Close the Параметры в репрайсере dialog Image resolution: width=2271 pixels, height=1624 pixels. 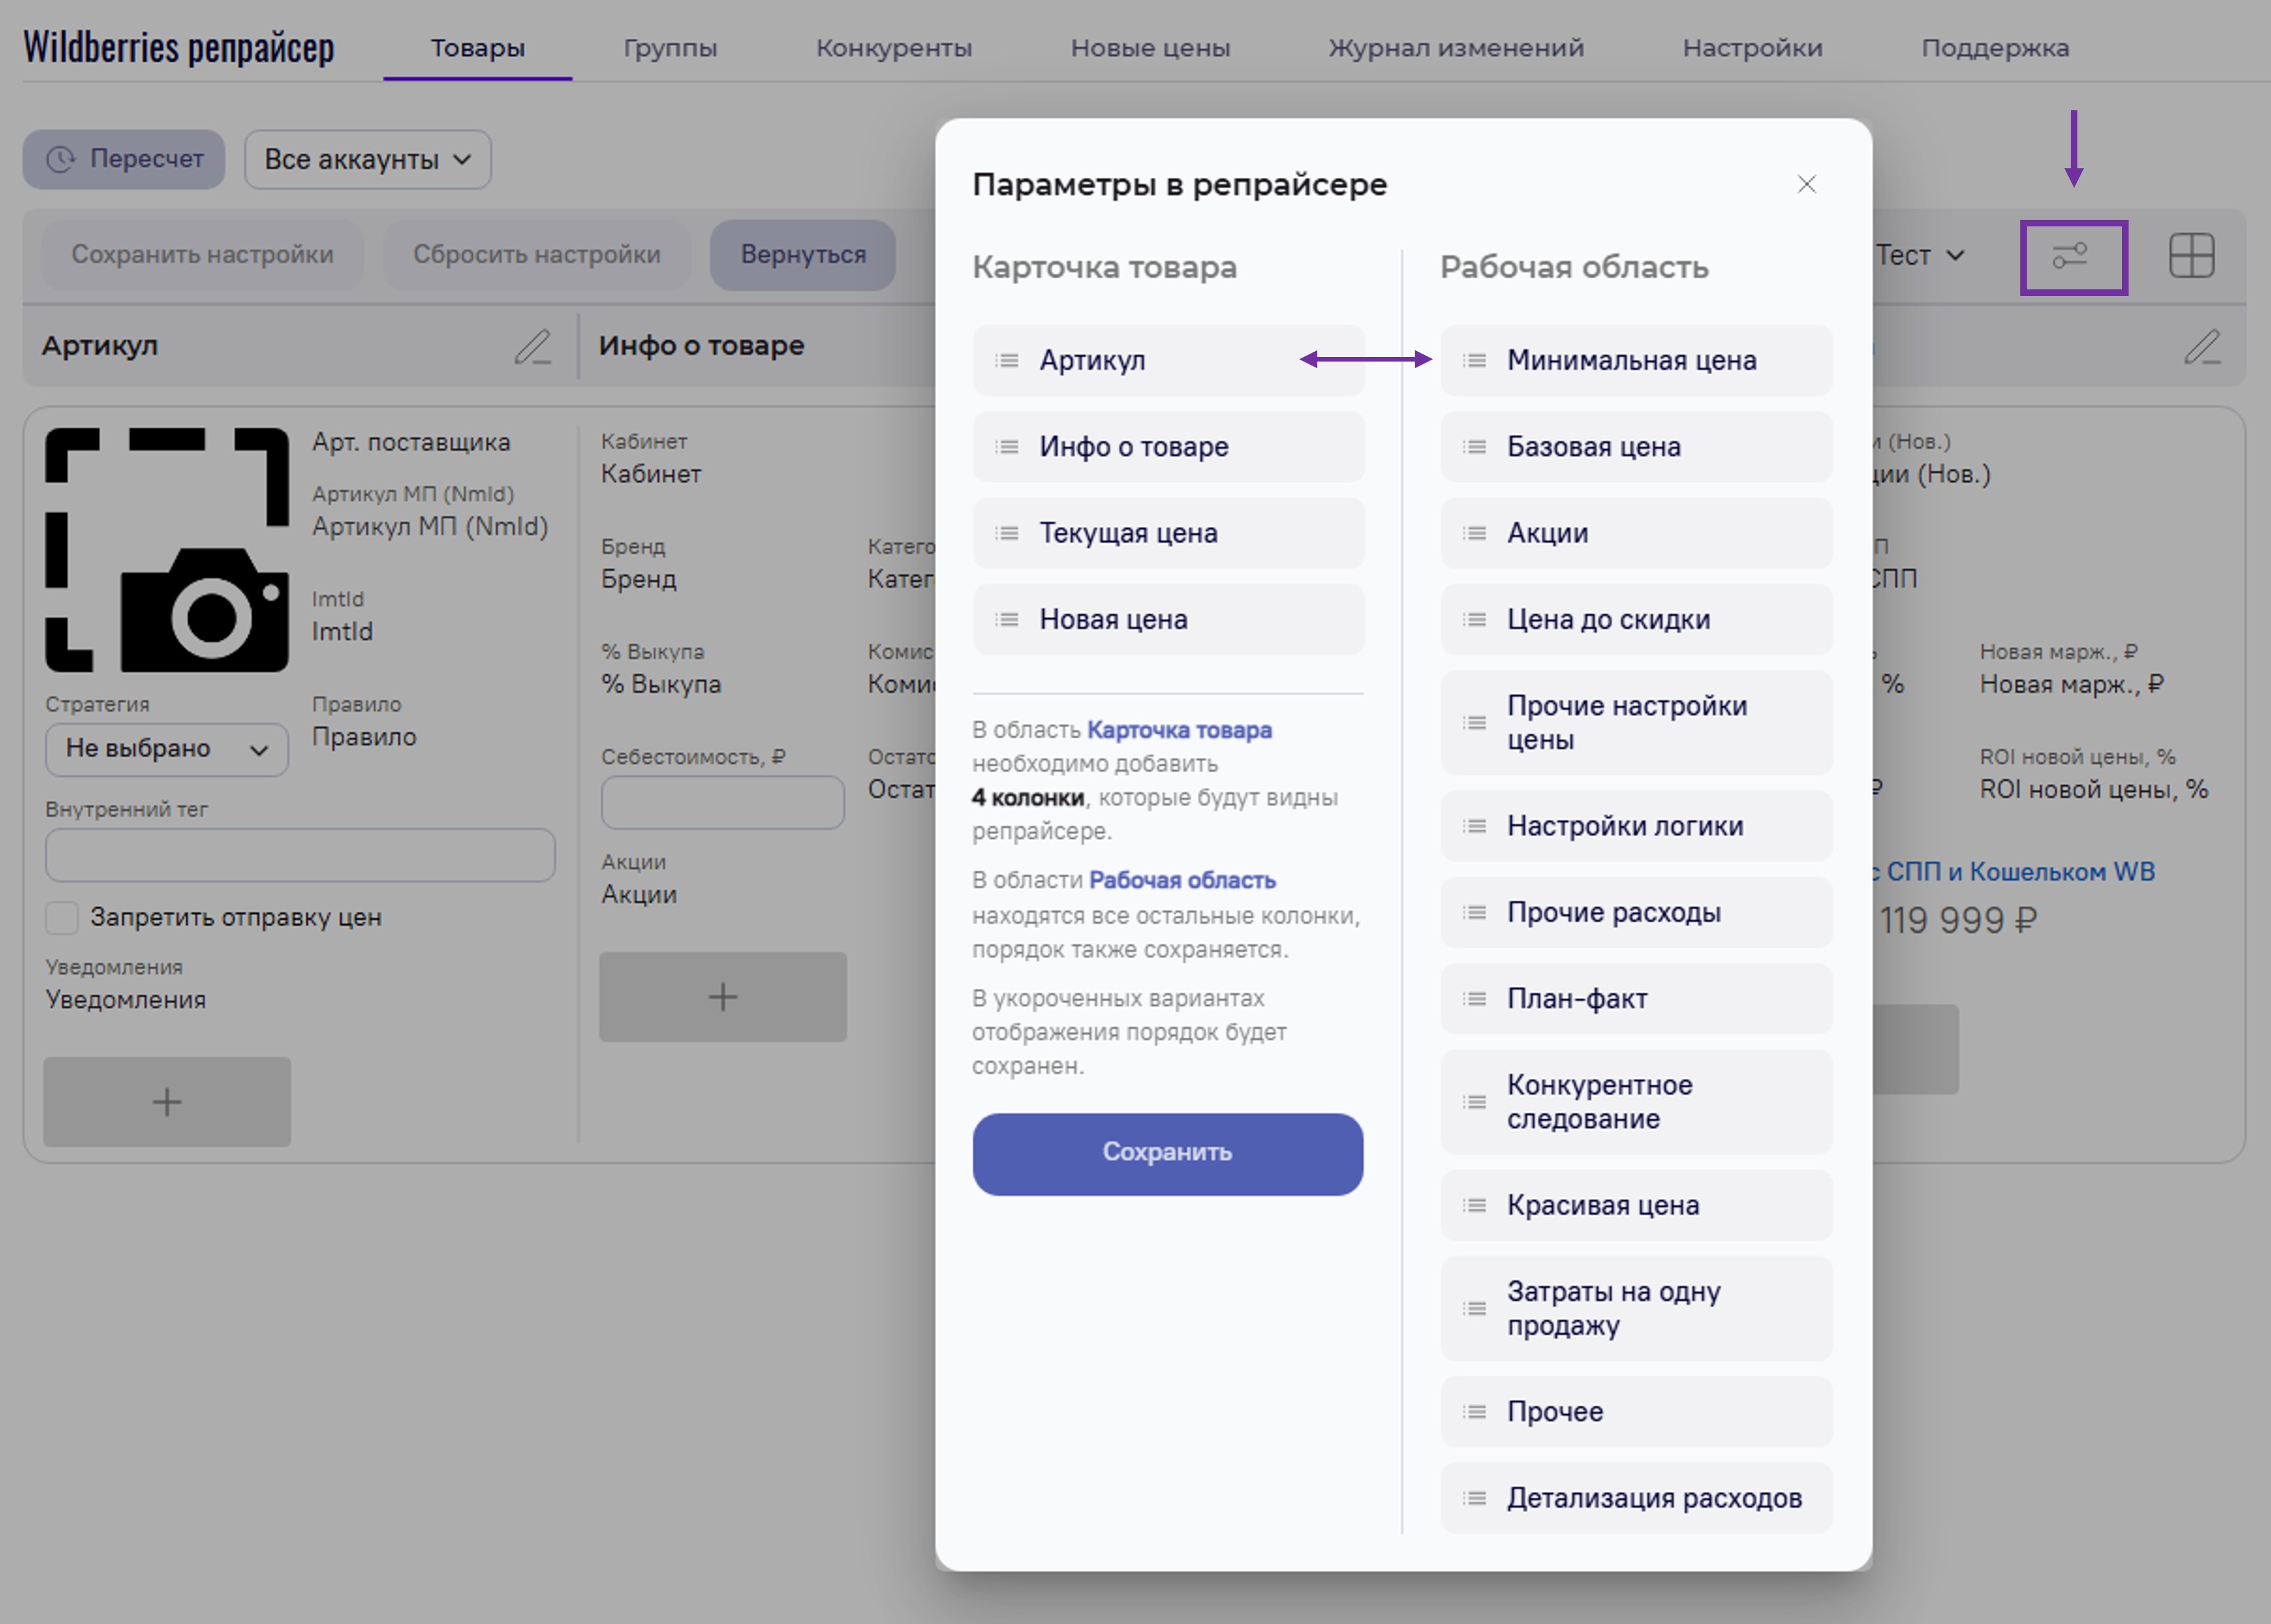coord(1806,184)
